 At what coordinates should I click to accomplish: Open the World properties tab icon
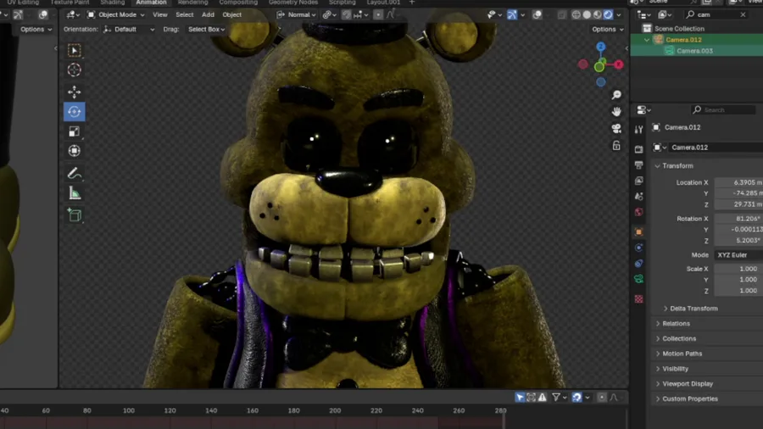click(x=638, y=212)
